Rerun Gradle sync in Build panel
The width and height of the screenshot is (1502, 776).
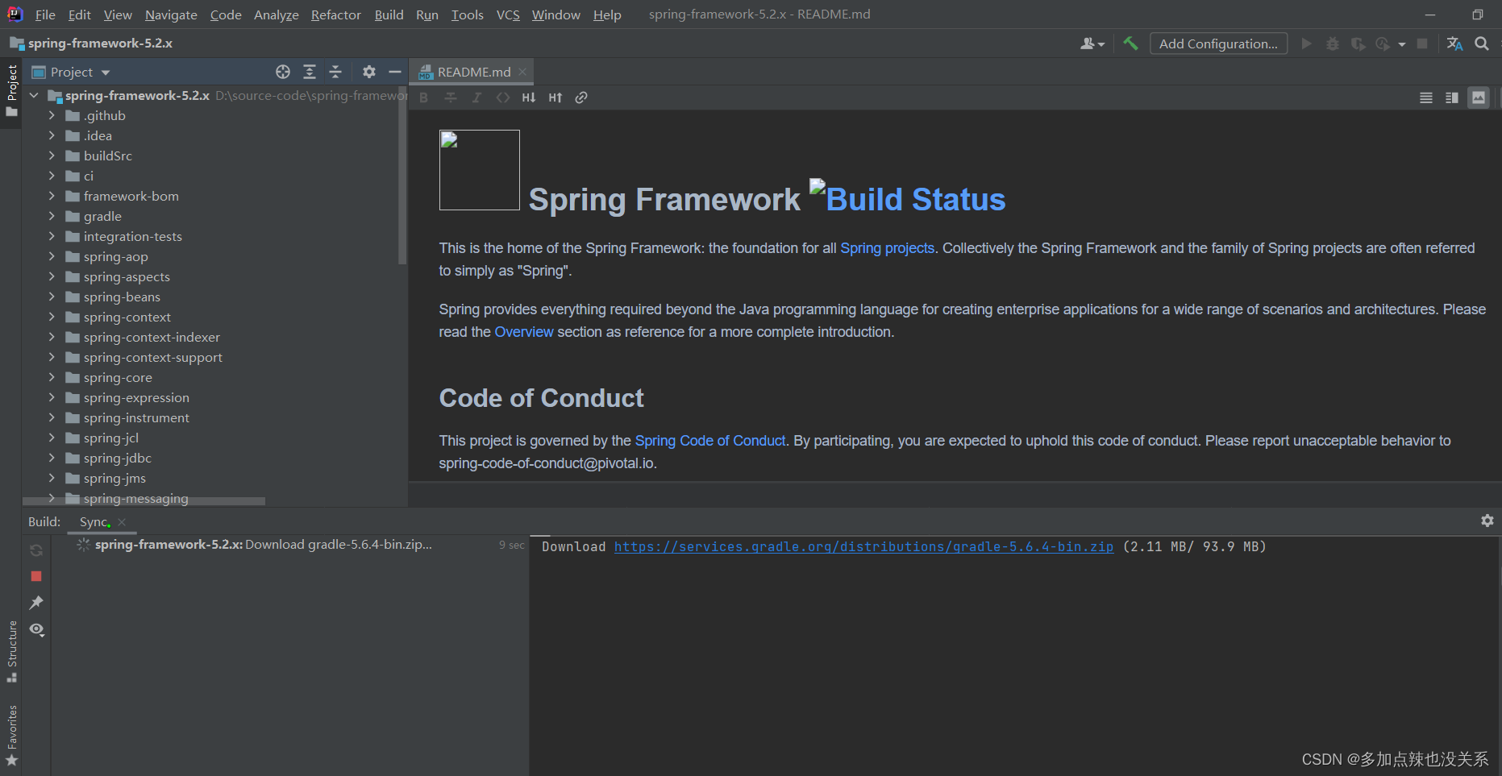click(36, 550)
